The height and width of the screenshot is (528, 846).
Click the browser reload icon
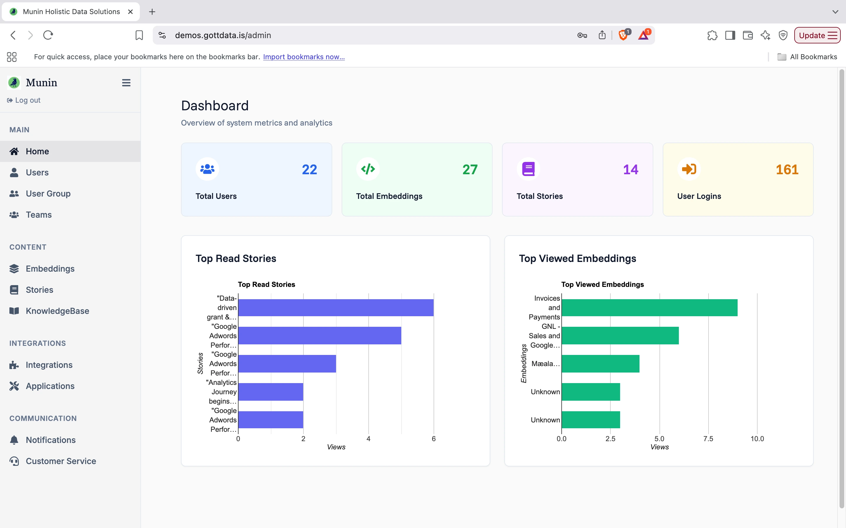click(48, 35)
